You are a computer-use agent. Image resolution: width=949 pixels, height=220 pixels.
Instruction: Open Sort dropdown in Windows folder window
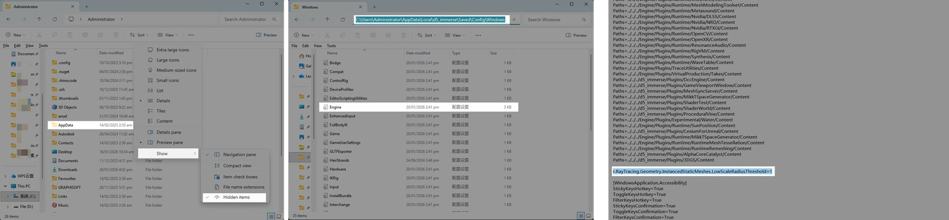pos(427,35)
